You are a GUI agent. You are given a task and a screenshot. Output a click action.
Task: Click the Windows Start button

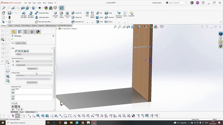tap(3, 123)
